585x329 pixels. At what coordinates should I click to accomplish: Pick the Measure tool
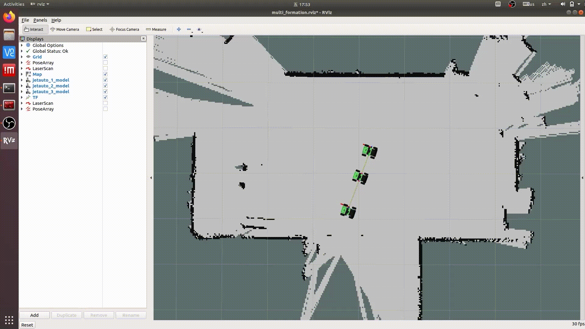156,29
